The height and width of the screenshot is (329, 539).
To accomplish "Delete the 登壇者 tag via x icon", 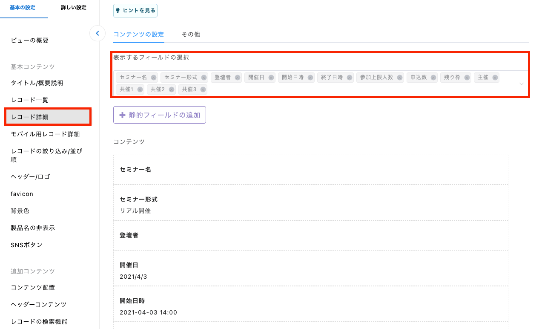I will coord(237,78).
